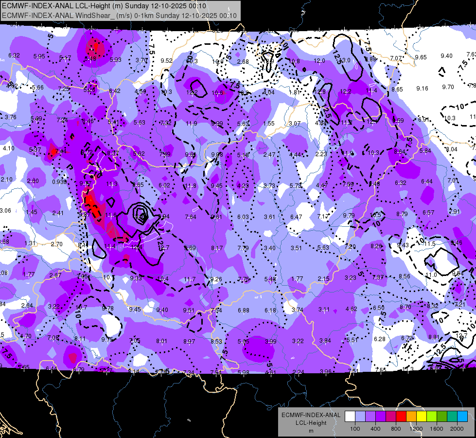Click the grid value 3.51

296,248
